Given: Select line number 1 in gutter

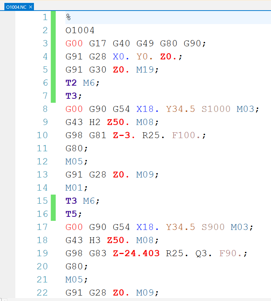Looking at the screenshot, I should pyautogui.click(x=45, y=17).
